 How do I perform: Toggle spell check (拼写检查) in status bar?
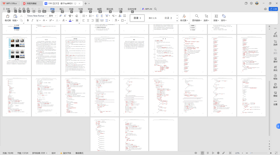(40, 153)
